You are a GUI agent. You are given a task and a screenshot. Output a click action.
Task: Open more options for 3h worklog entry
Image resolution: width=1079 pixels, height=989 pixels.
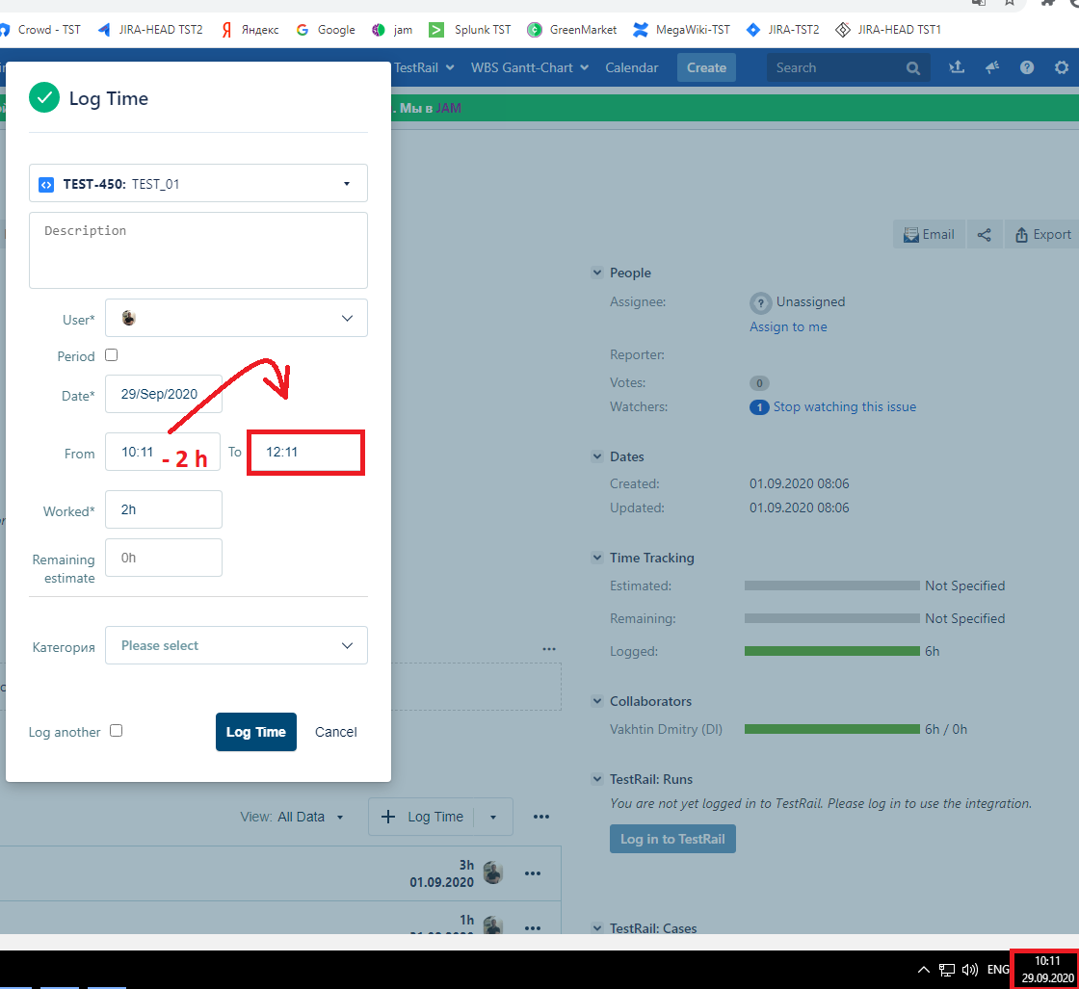click(x=533, y=872)
